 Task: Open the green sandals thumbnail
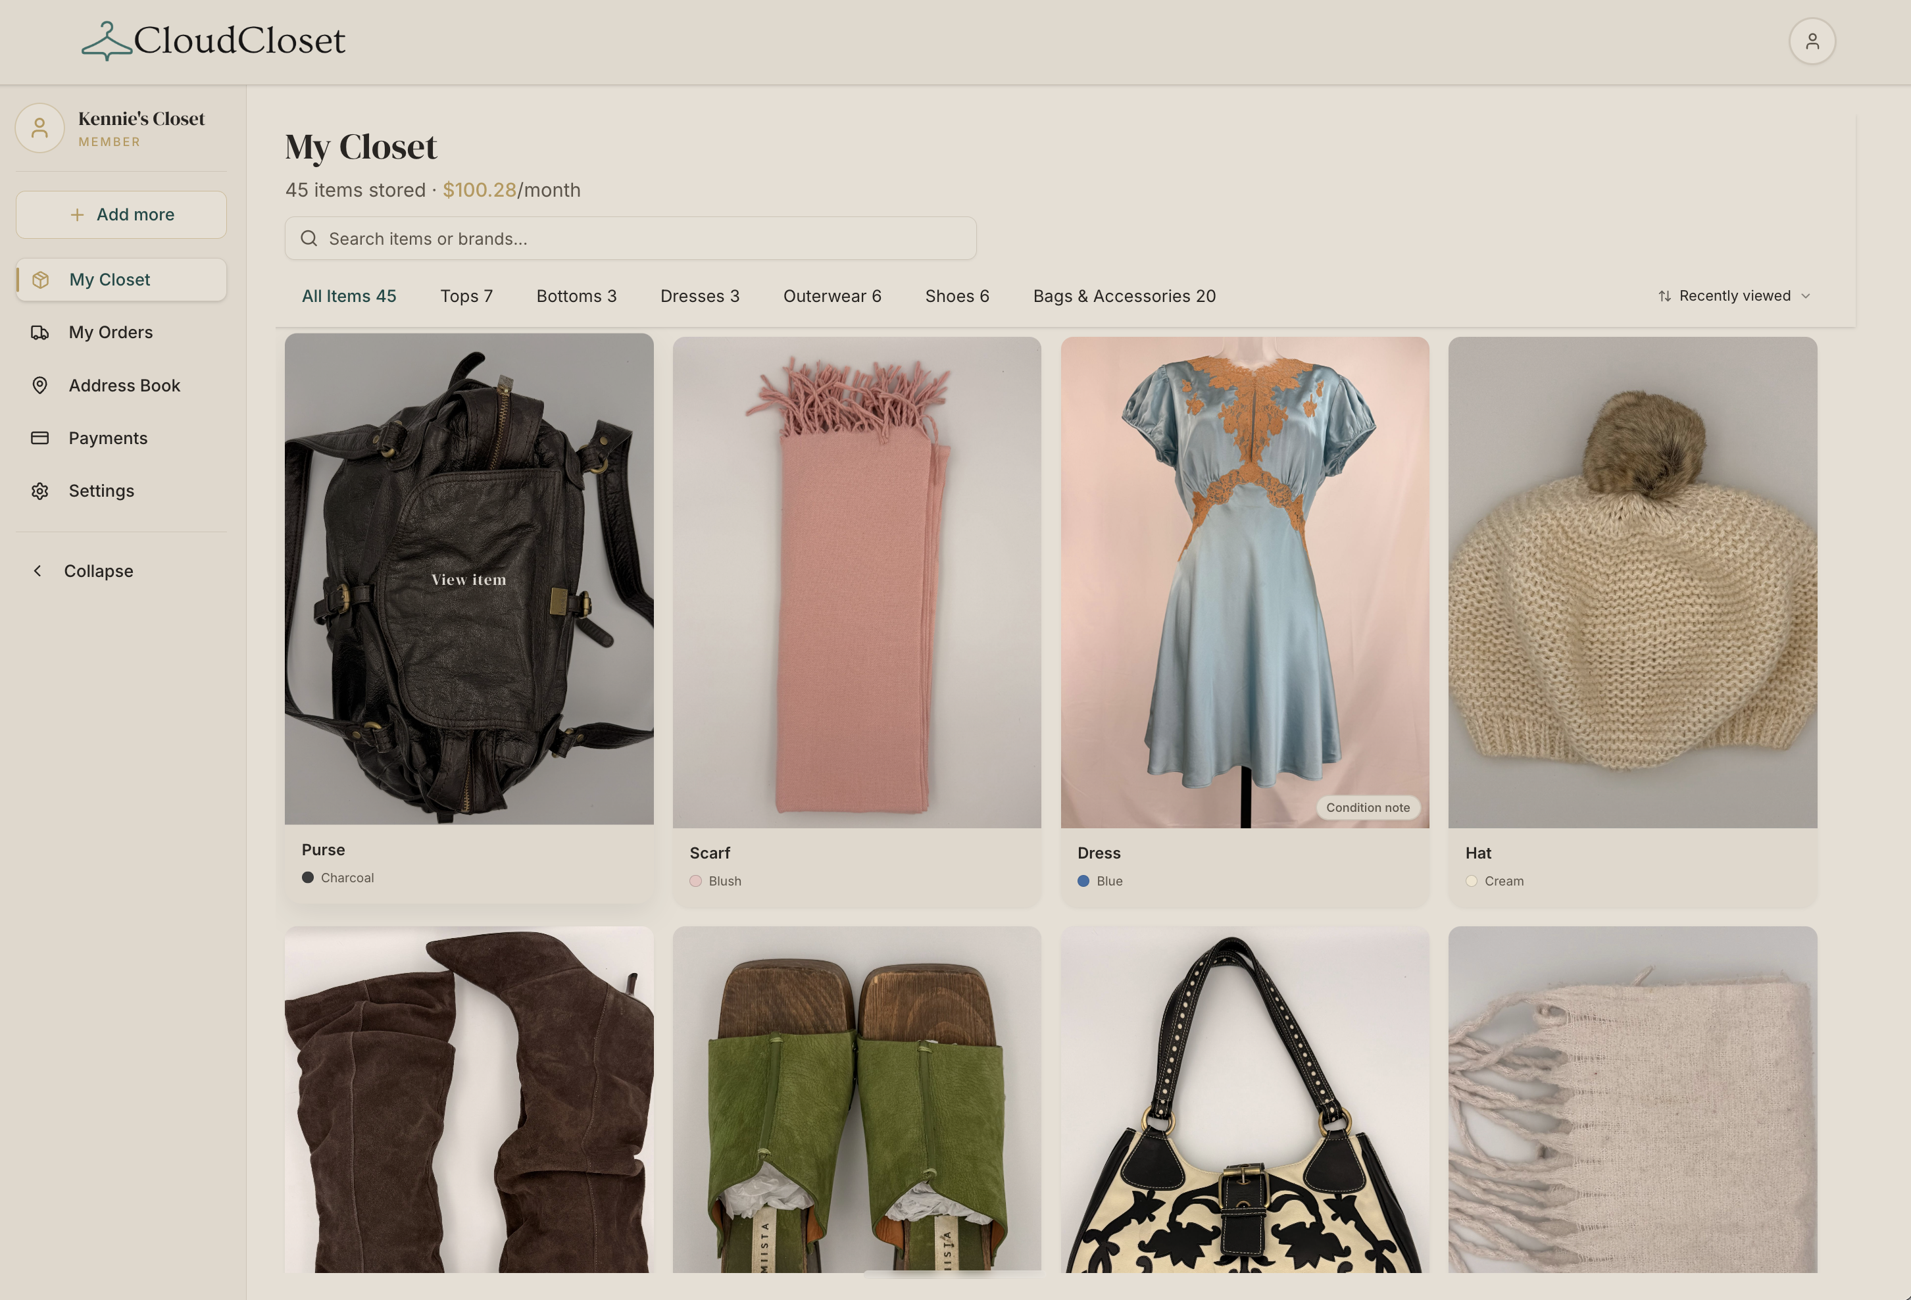click(x=856, y=1100)
